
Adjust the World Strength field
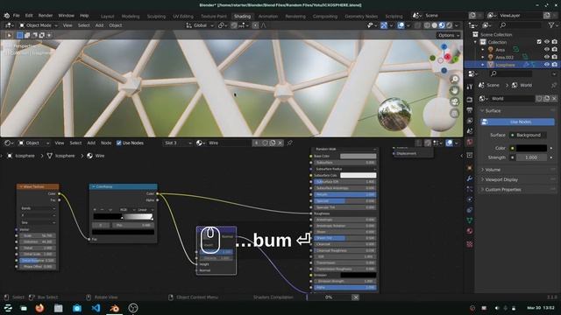[x=531, y=157]
